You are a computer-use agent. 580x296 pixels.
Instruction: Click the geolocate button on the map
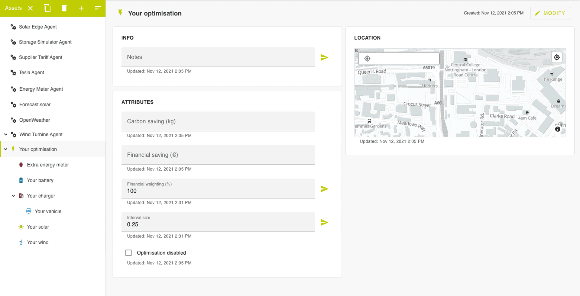(557, 57)
